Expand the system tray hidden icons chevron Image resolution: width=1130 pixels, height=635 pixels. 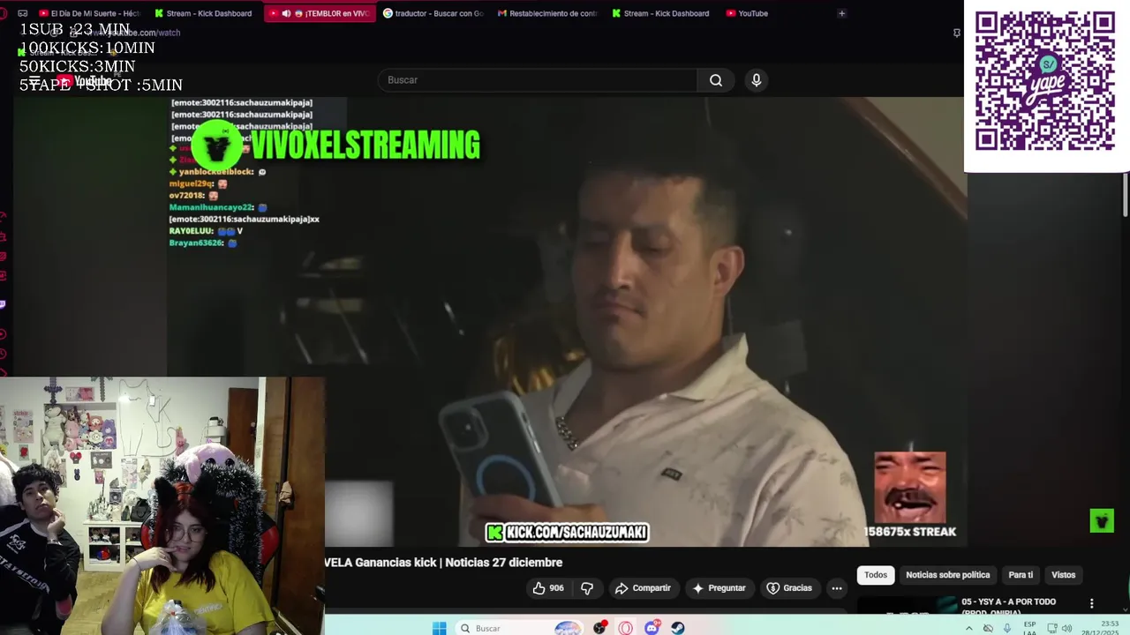coord(968,628)
